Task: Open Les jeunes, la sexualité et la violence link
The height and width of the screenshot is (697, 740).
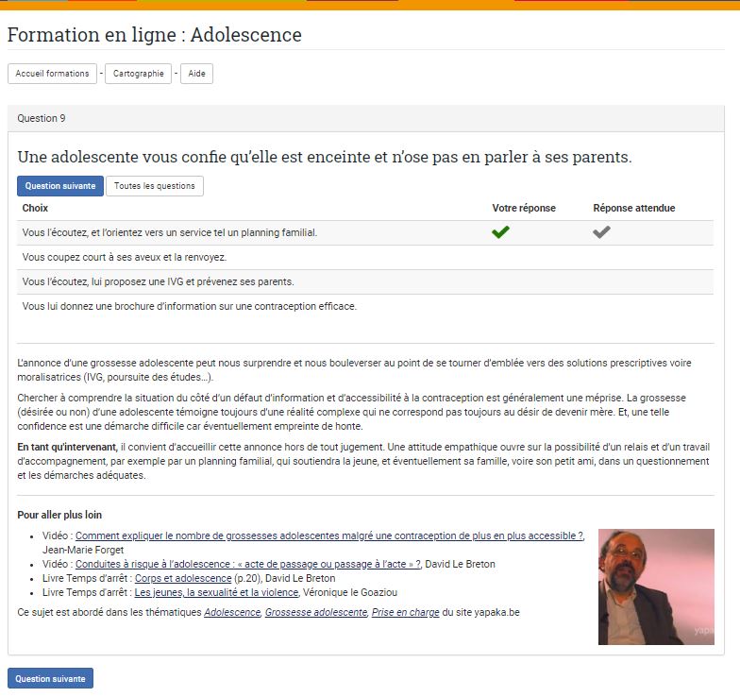Action: coord(217,592)
